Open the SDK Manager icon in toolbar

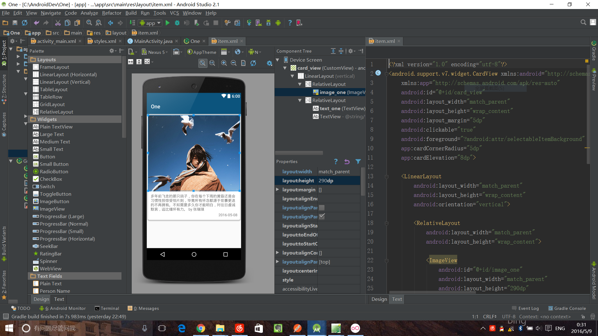coord(268,23)
